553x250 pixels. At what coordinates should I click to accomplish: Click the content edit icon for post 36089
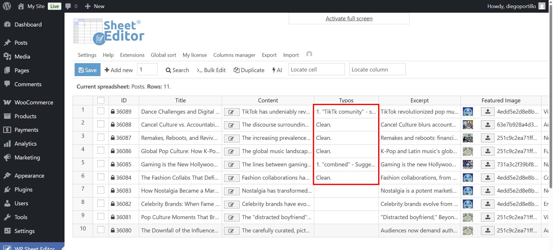pyautogui.click(x=232, y=112)
